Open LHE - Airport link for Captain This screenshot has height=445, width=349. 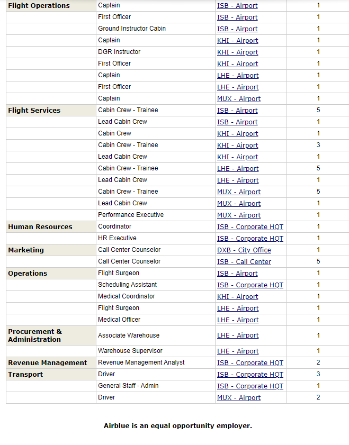click(238, 76)
